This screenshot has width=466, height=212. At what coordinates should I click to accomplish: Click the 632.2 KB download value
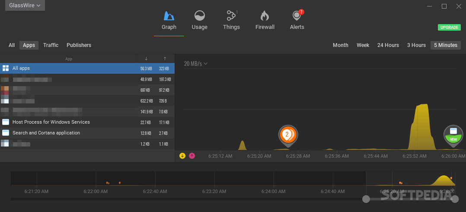147,101
